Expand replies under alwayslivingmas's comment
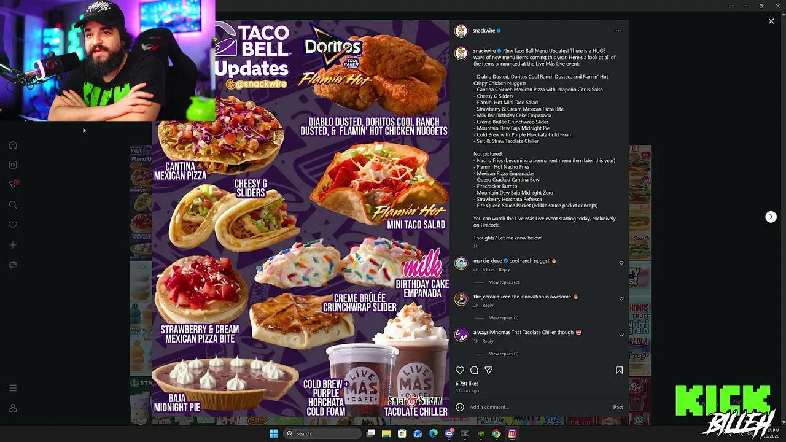 (504, 354)
